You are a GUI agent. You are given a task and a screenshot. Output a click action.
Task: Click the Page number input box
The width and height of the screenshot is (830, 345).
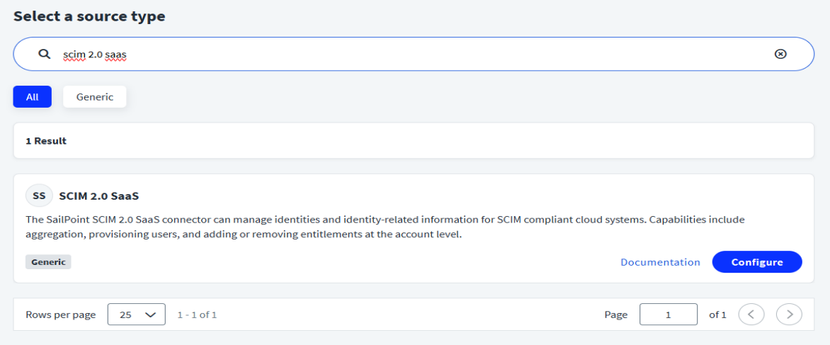point(668,315)
